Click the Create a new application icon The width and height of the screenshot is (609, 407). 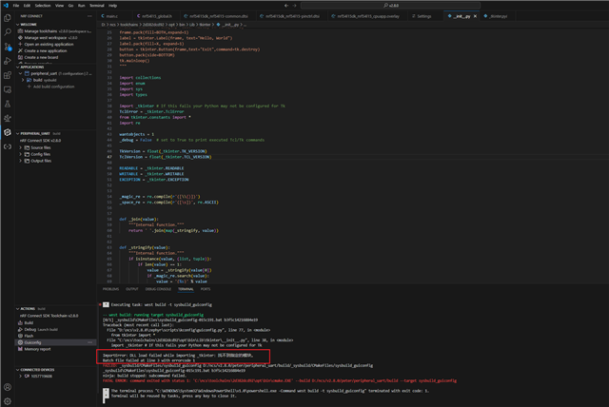[x=20, y=50]
